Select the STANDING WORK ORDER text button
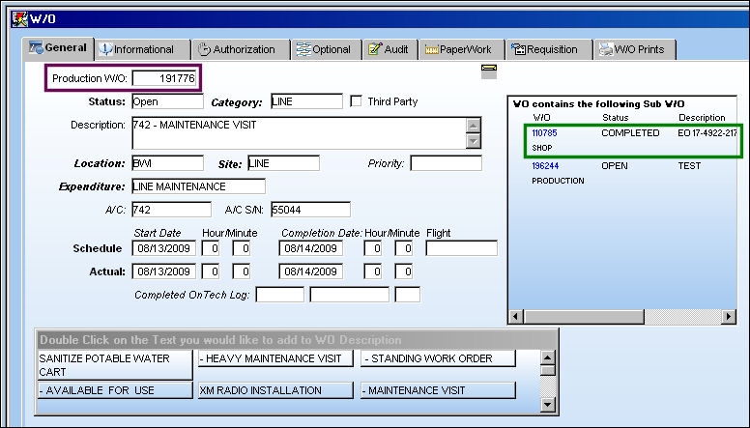 coord(438,358)
